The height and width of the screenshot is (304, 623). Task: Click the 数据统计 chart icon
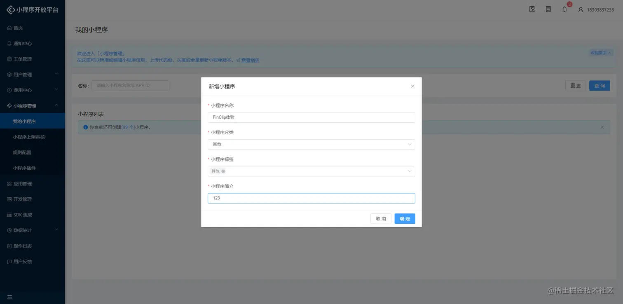(x=9, y=230)
